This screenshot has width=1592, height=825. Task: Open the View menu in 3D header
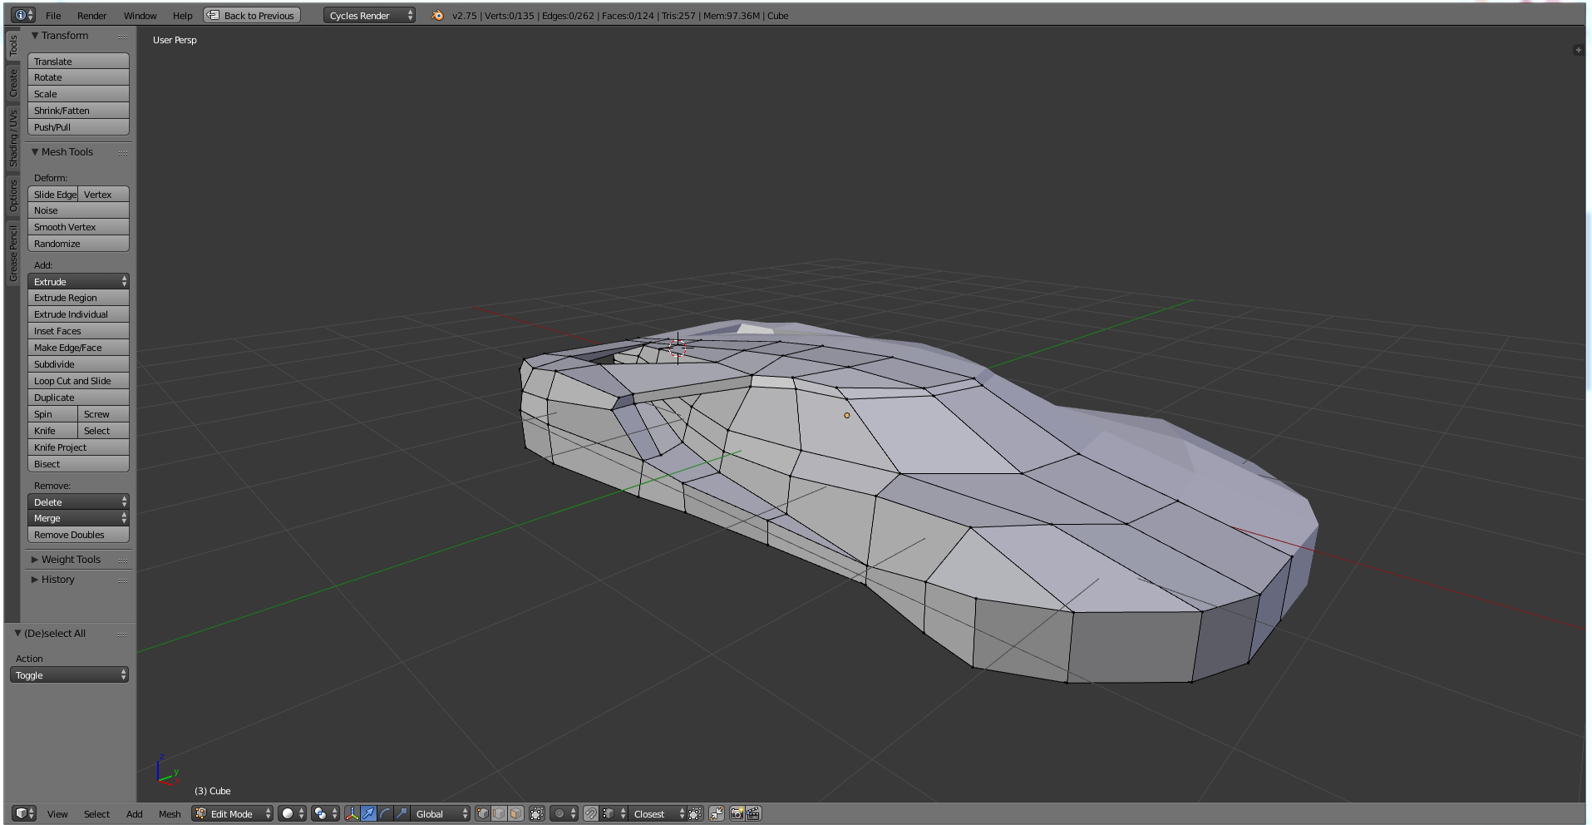click(x=57, y=814)
